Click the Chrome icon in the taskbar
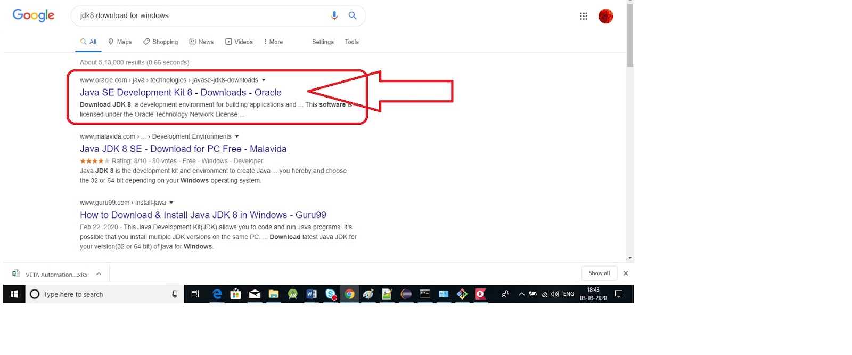The height and width of the screenshot is (355, 852). 349,294
